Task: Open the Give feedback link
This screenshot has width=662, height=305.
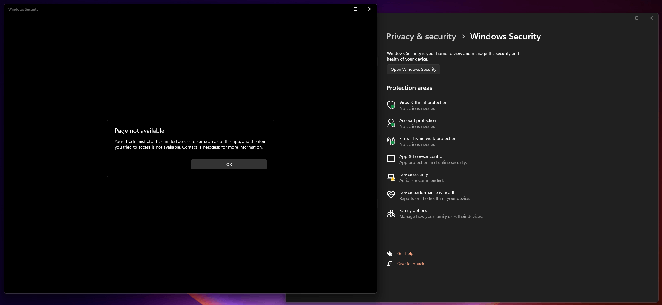Action: (411, 264)
